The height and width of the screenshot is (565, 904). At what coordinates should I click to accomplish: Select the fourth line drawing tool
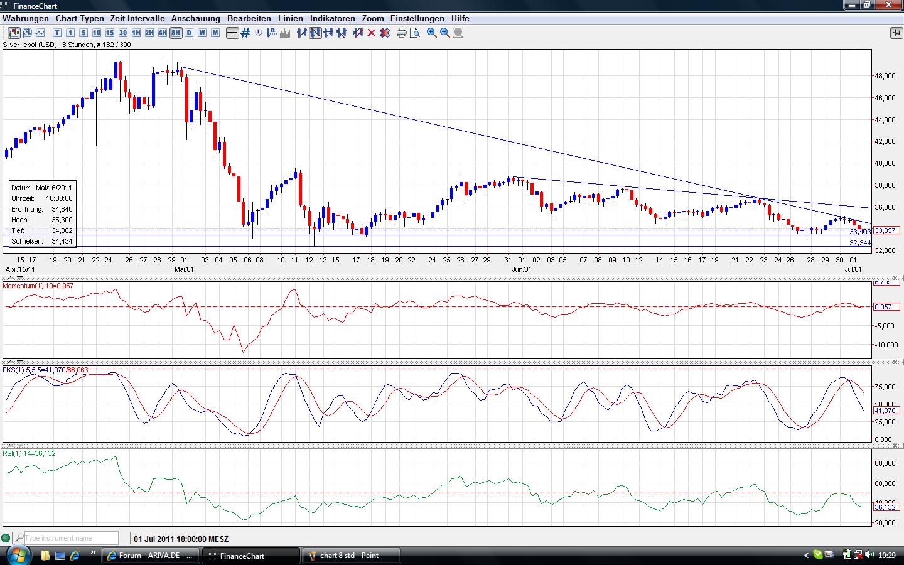(342, 33)
